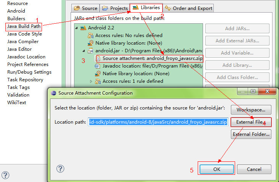Maximize the Source Attachment Configuration dialog

click(253, 92)
